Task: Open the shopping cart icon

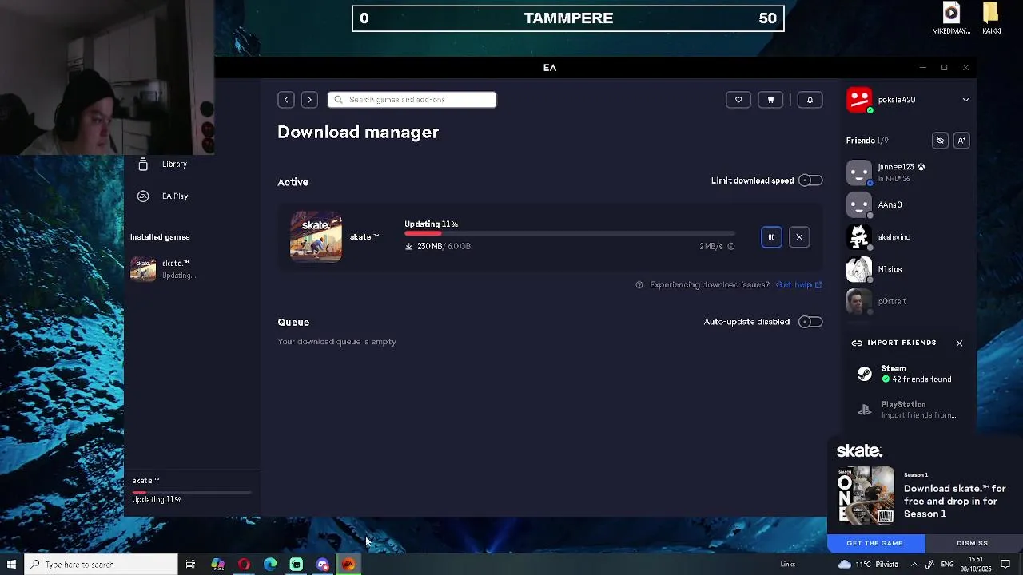Action: pos(770,100)
